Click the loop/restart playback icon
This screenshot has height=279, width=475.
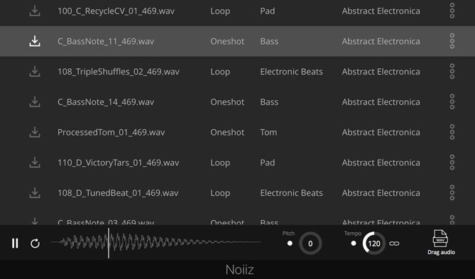(35, 244)
